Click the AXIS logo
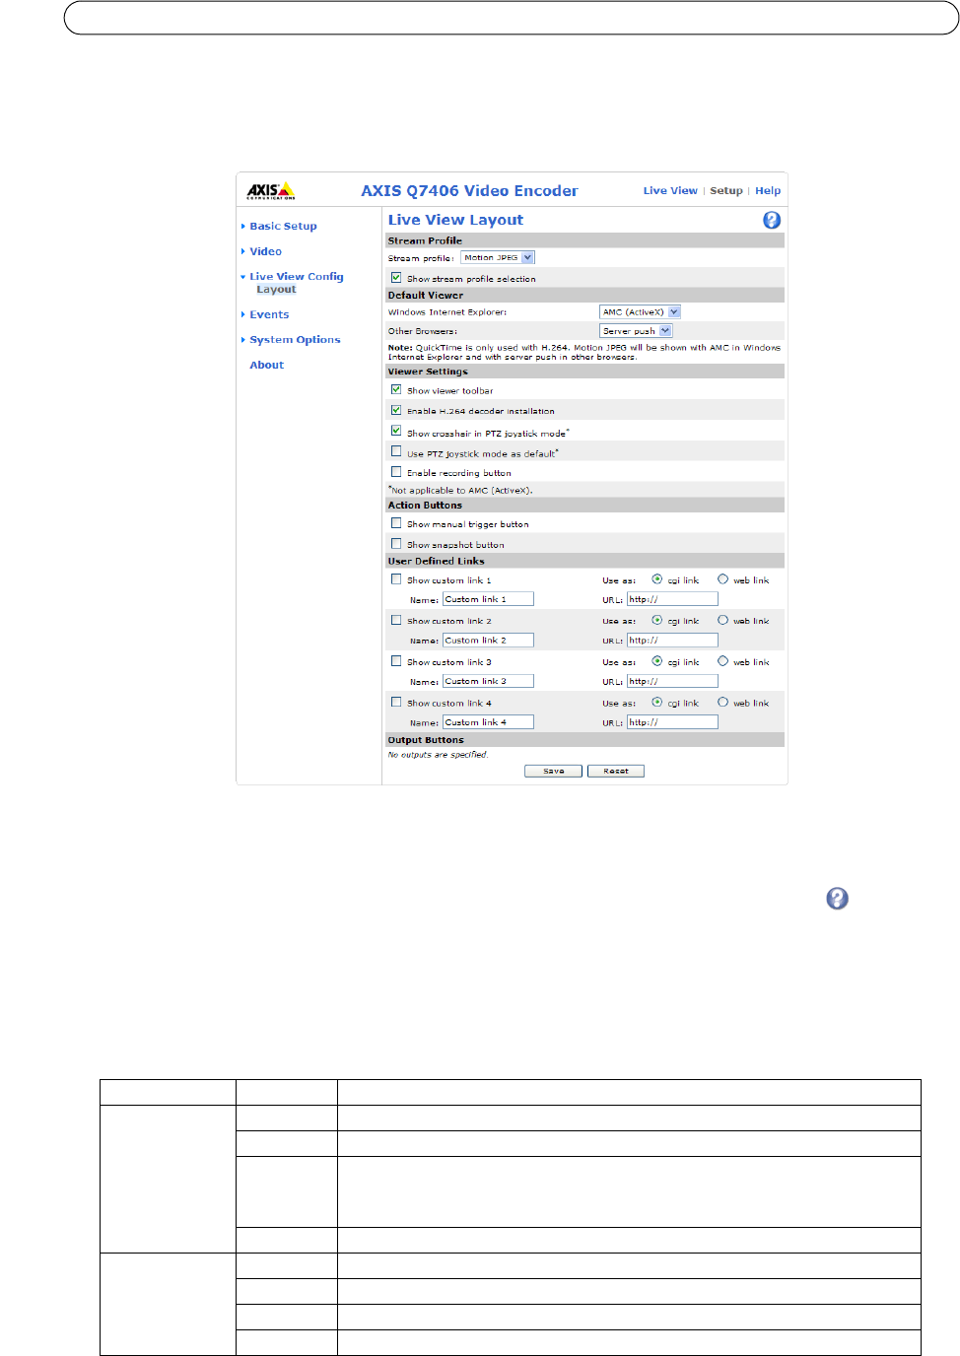The width and height of the screenshot is (960, 1356). [x=270, y=190]
